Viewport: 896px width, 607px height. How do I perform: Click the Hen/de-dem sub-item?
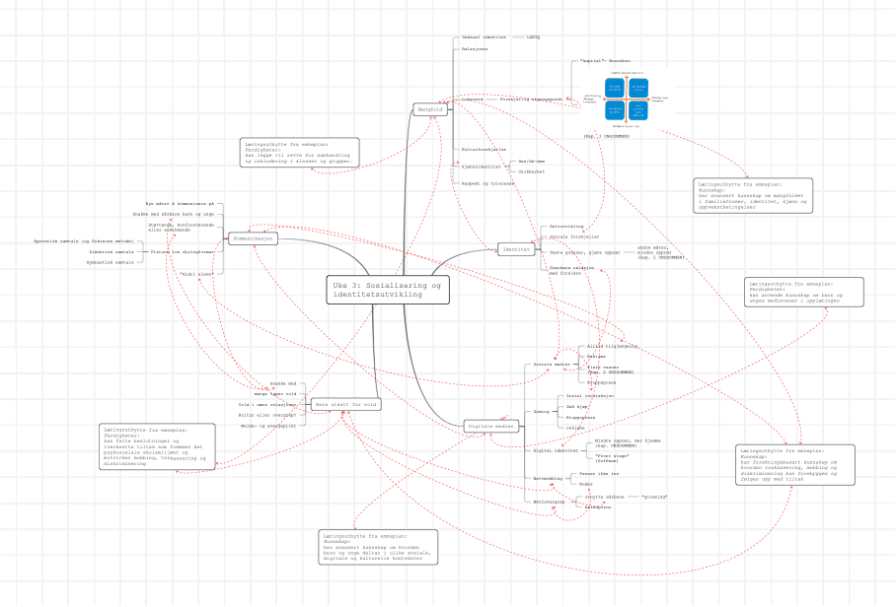(x=532, y=162)
